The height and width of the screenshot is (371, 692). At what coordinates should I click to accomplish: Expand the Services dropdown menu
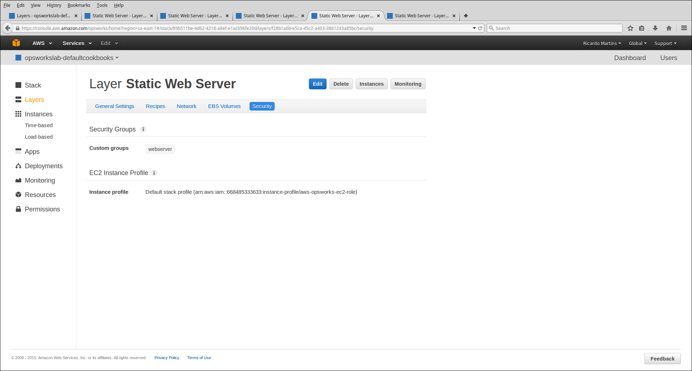tap(77, 43)
